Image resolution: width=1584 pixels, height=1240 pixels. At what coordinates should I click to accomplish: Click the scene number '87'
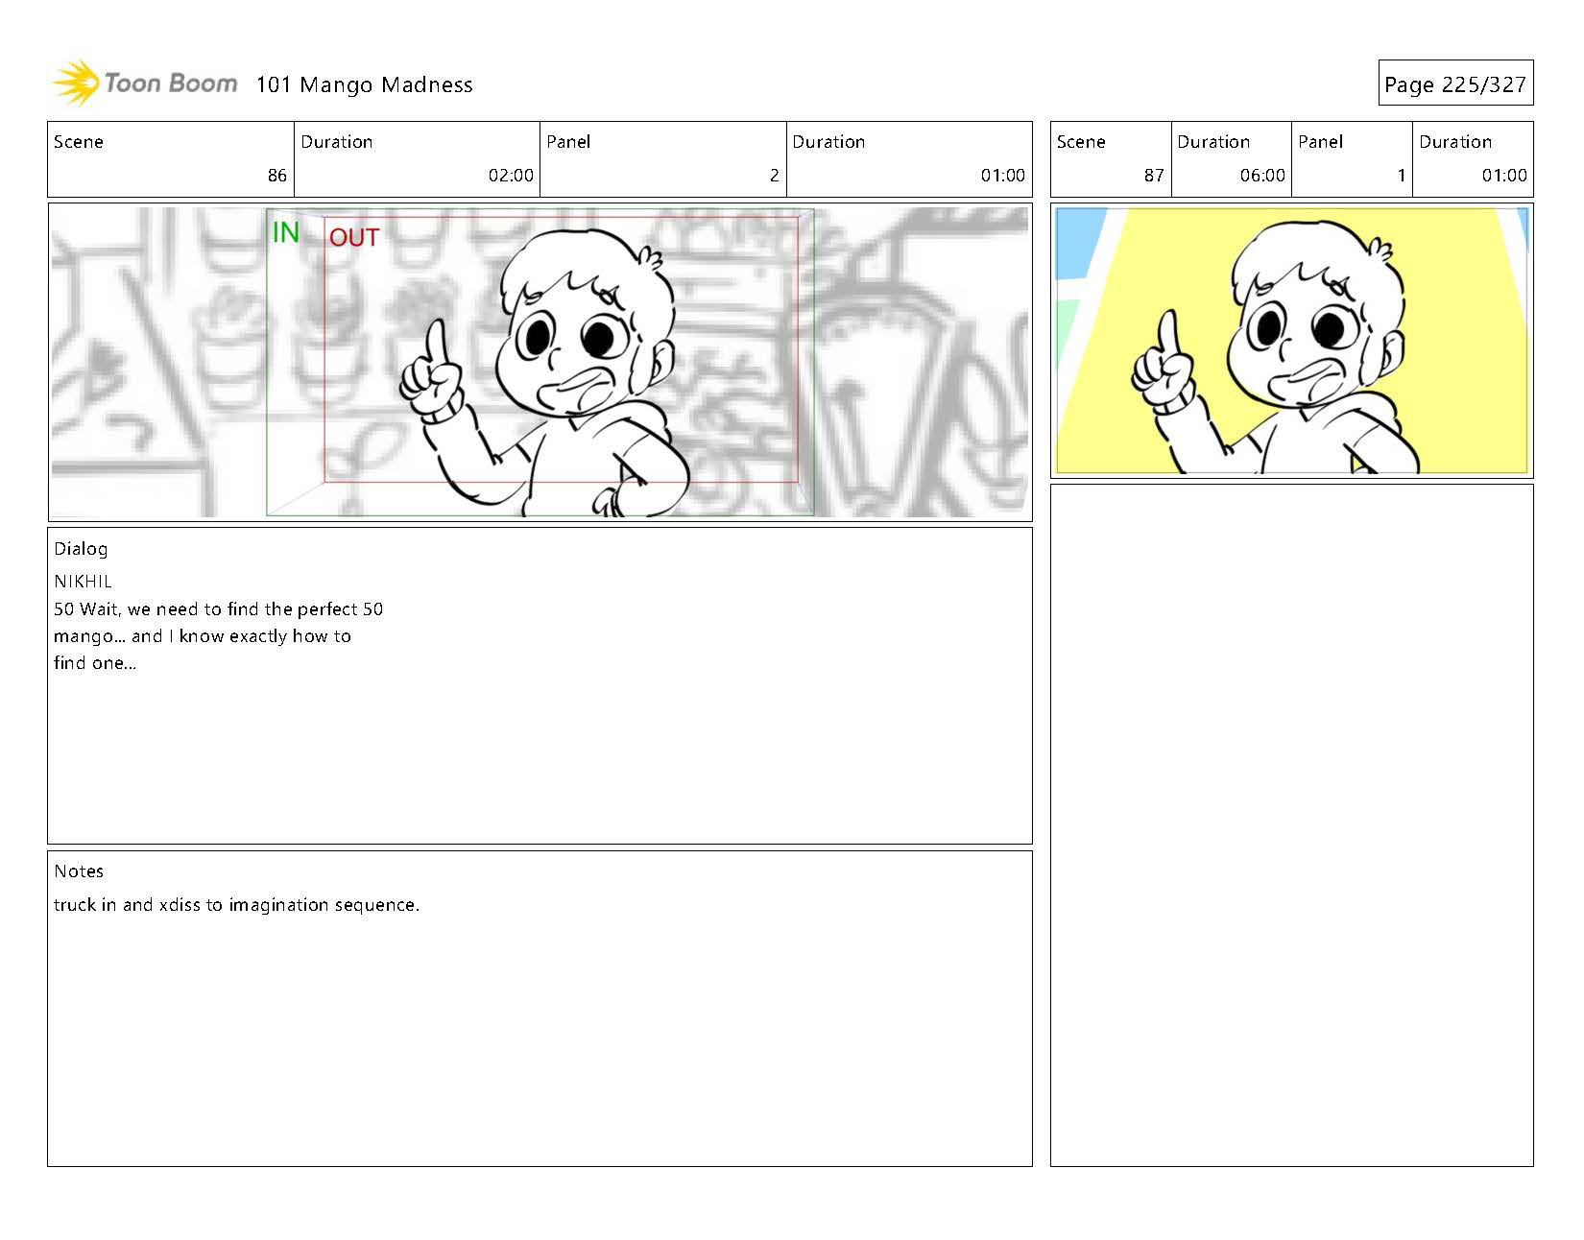[x=1154, y=175]
